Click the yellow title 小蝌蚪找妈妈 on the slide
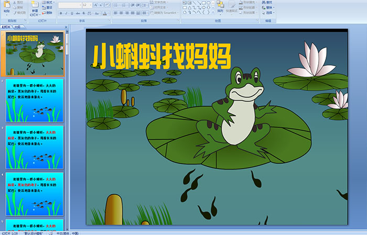The image size is (367, 235). [161, 56]
